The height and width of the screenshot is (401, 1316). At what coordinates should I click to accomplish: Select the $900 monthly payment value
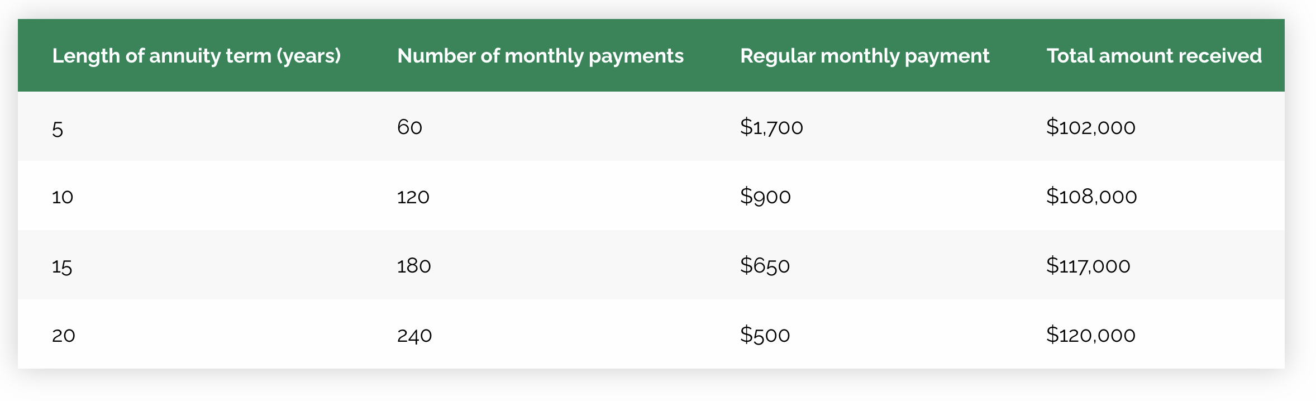click(765, 197)
